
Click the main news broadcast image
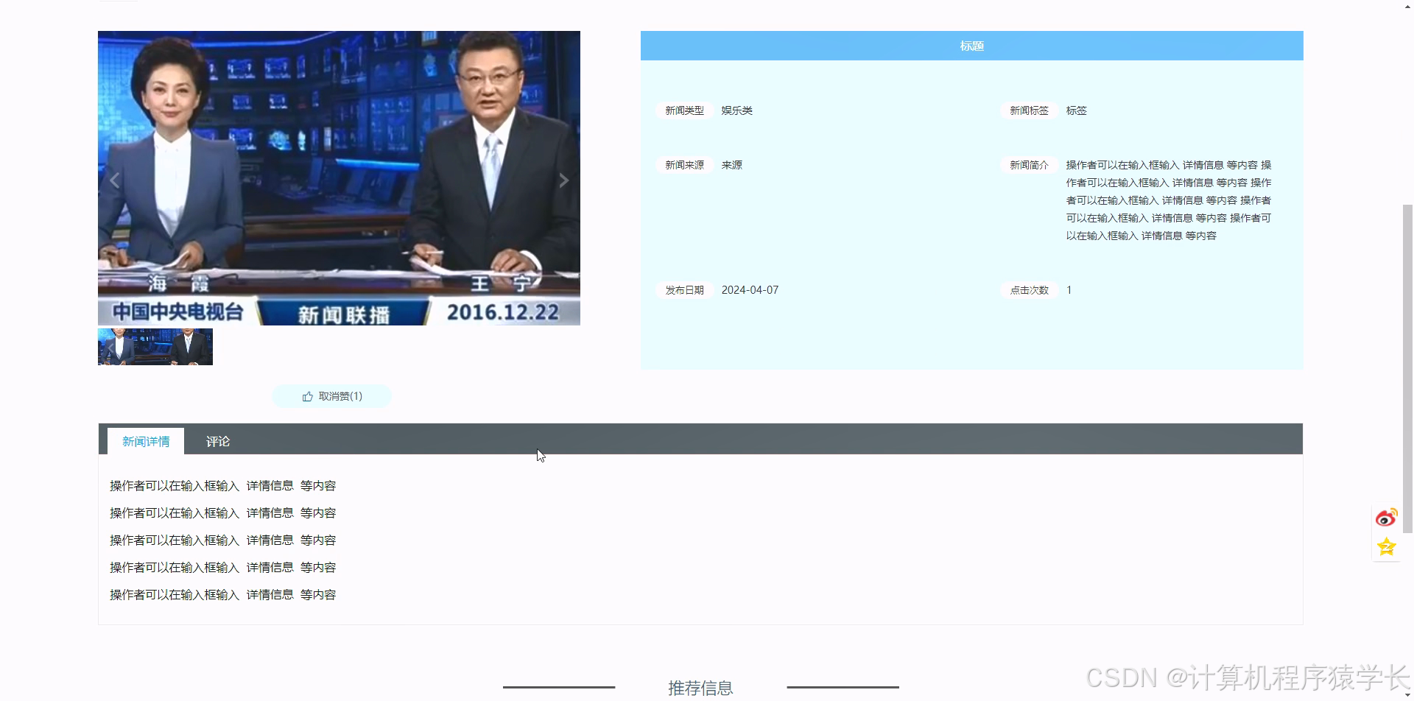pos(339,178)
